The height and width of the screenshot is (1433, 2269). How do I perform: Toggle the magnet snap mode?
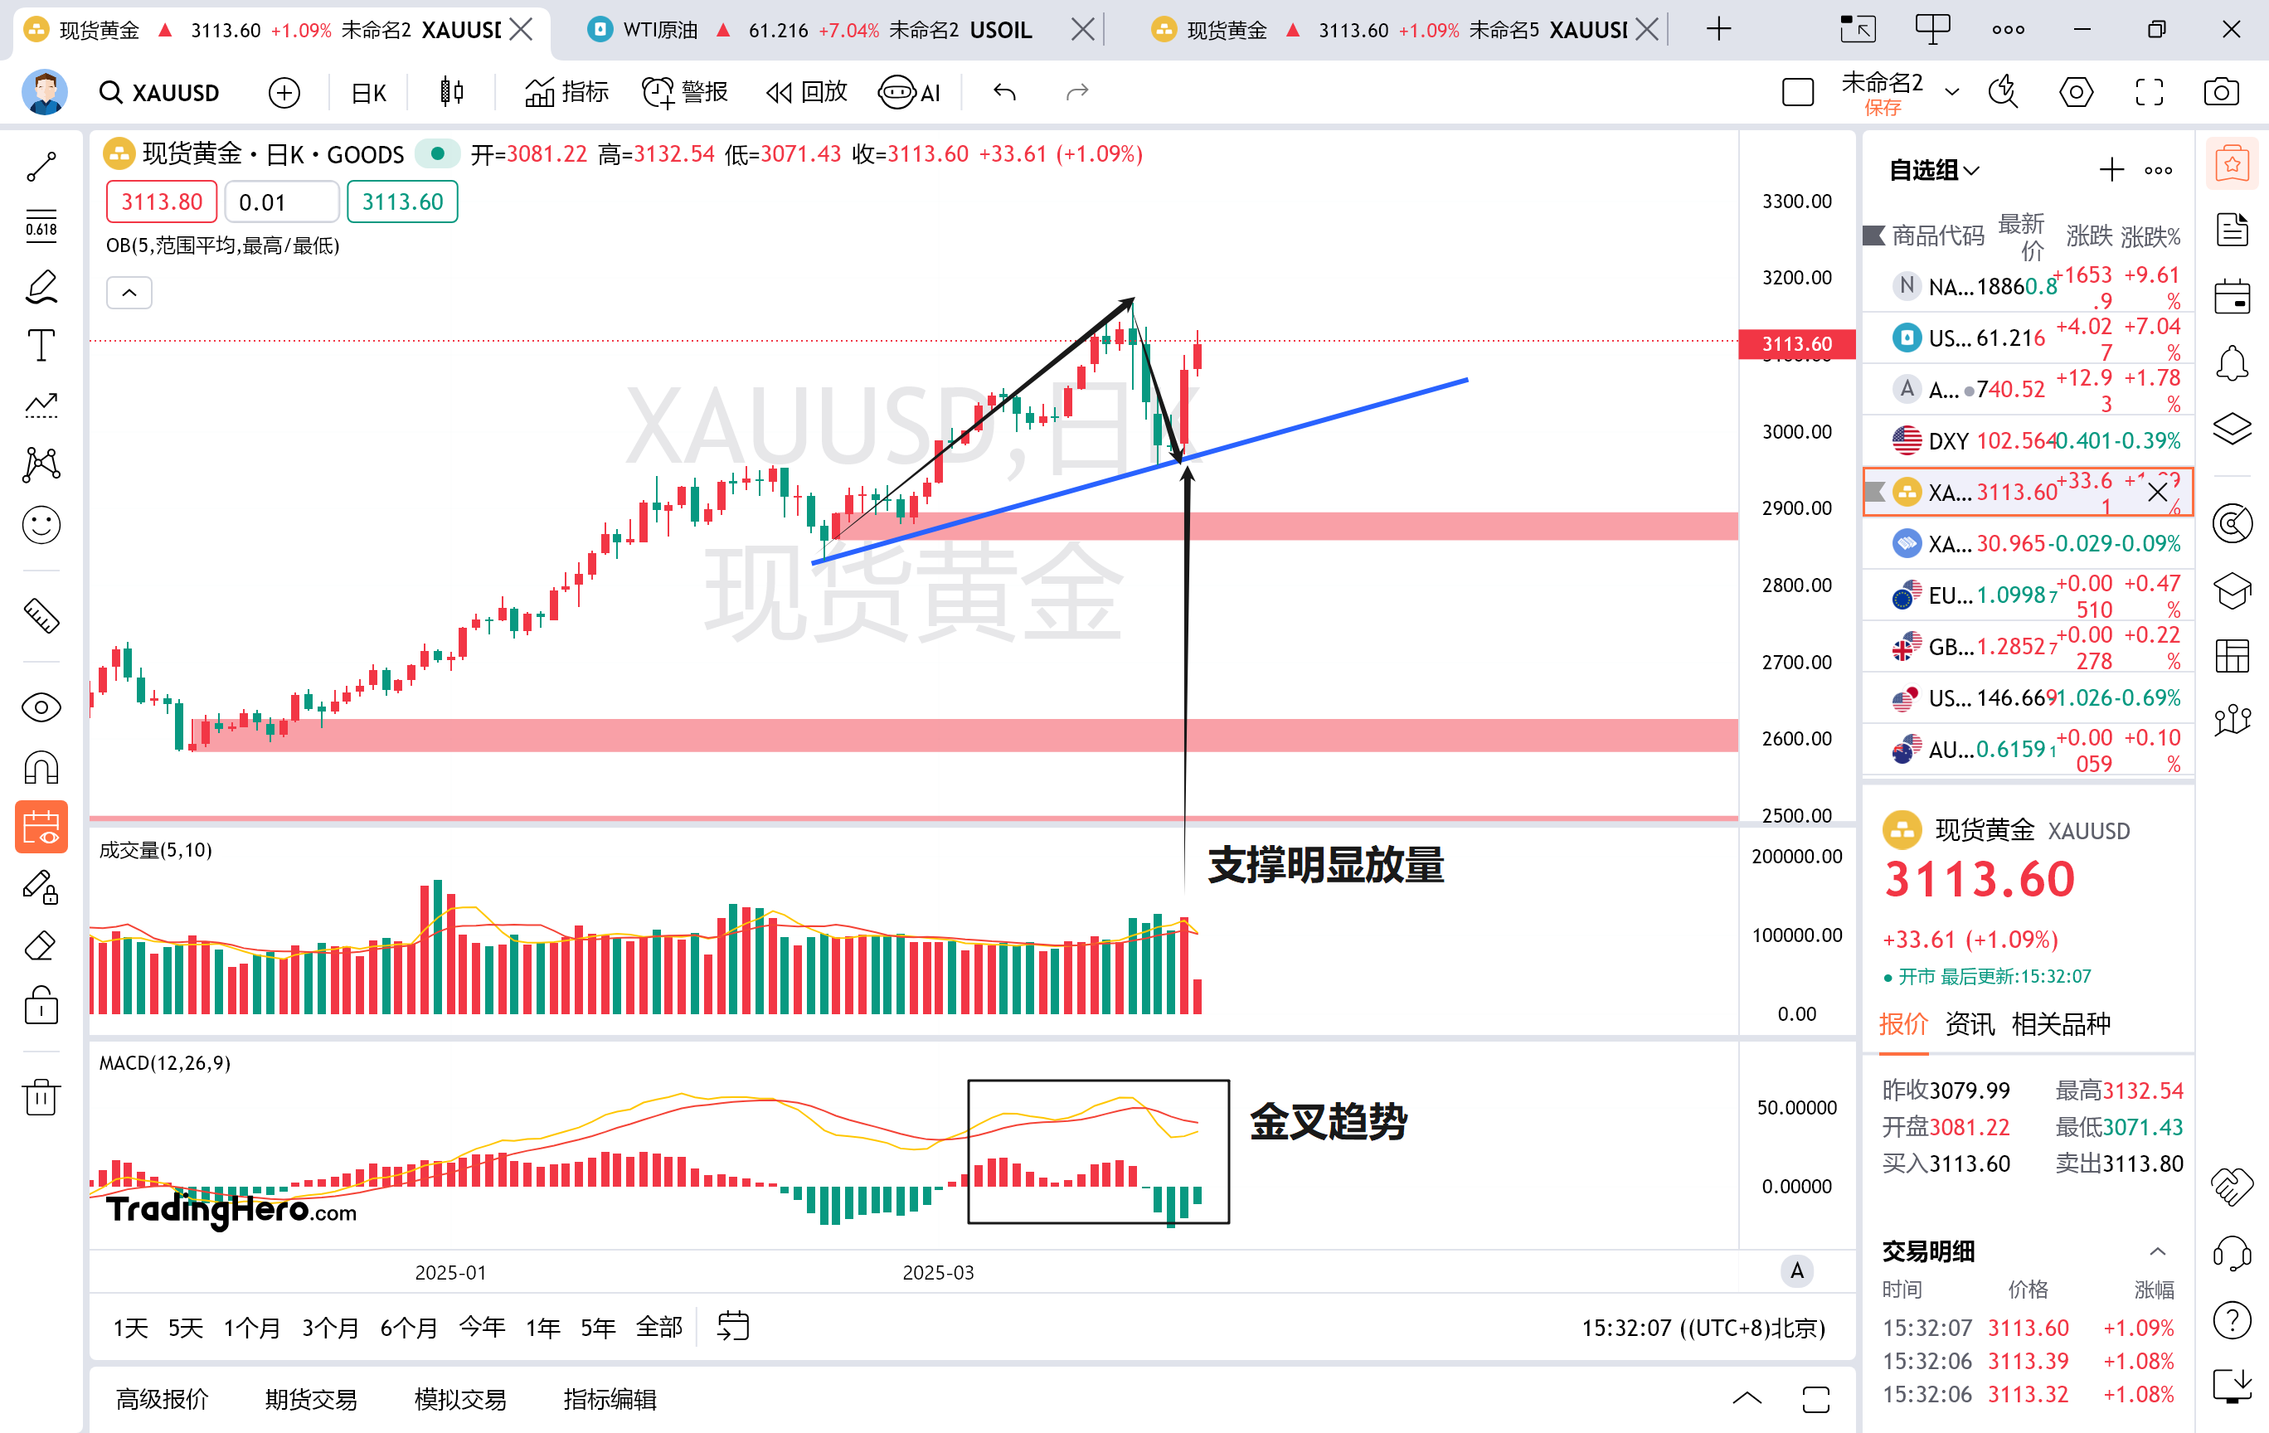41,768
